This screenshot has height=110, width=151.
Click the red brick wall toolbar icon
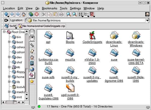click(92, 14)
